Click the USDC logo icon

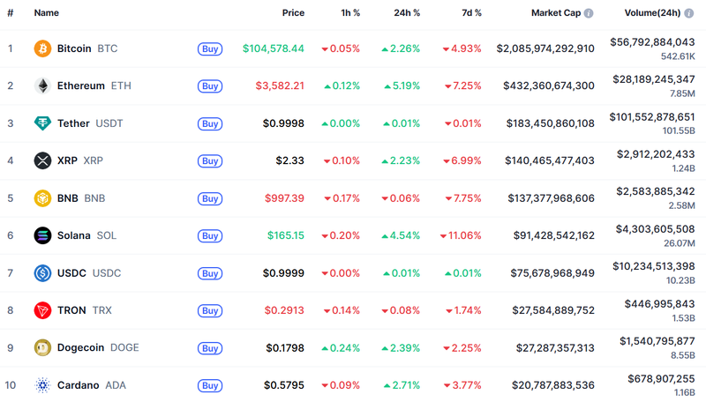(x=42, y=273)
